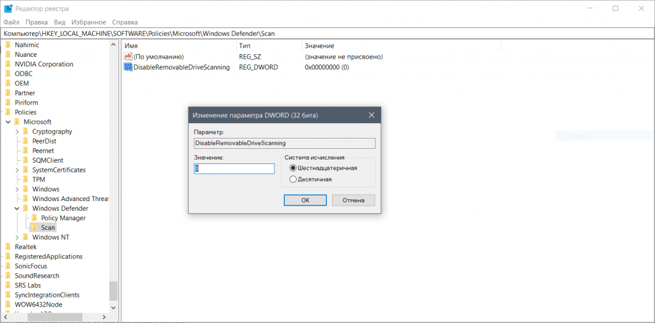
Task: Click the tree scrollbar down arrow
Action: pyautogui.click(x=113, y=308)
